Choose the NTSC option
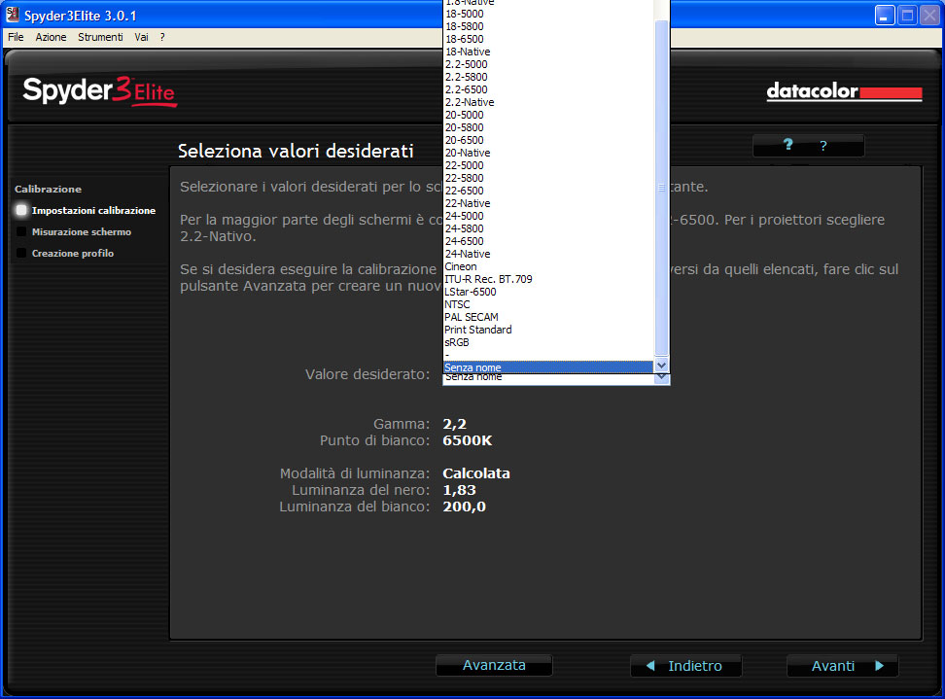Screen dimensions: 945x699 tap(548, 305)
